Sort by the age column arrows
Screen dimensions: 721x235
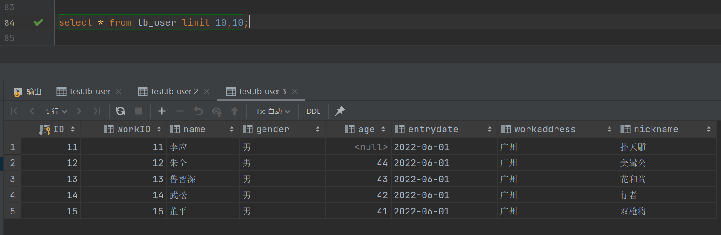click(x=384, y=129)
